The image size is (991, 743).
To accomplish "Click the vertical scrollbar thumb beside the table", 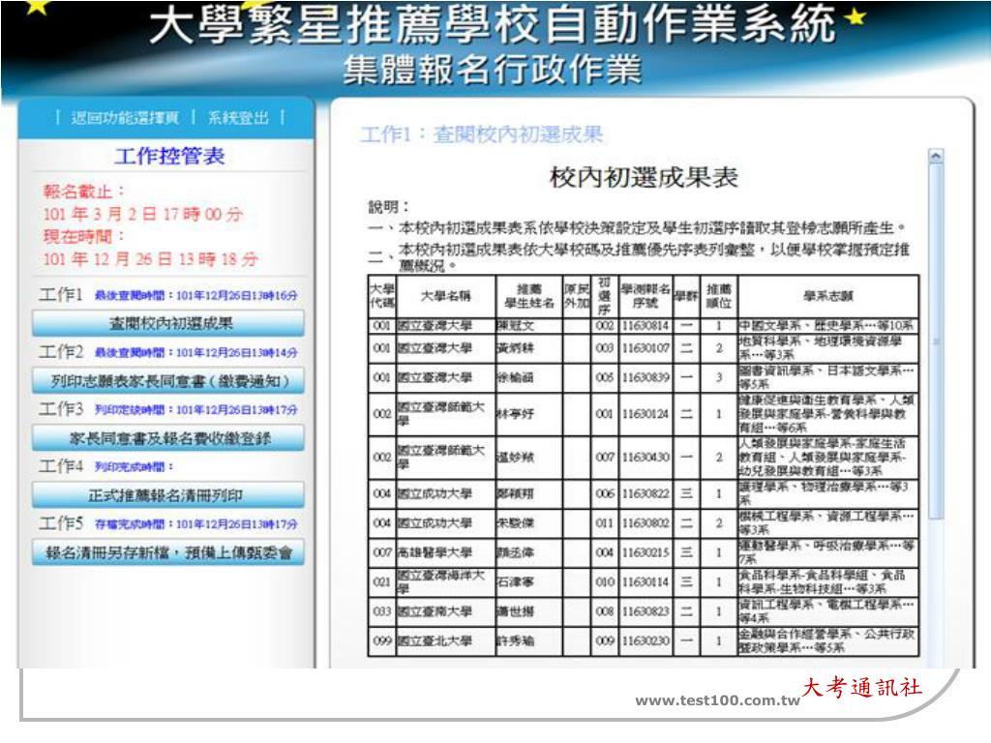I will (936, 342).
